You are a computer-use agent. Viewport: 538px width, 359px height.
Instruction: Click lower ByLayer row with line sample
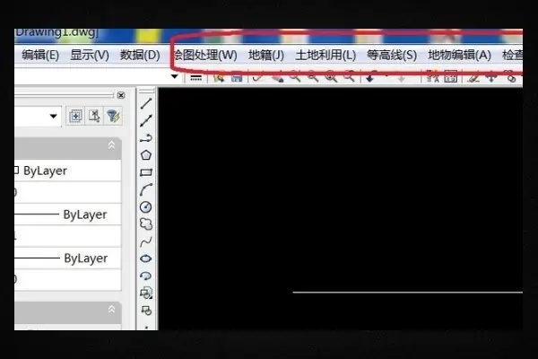coord(68,258)
